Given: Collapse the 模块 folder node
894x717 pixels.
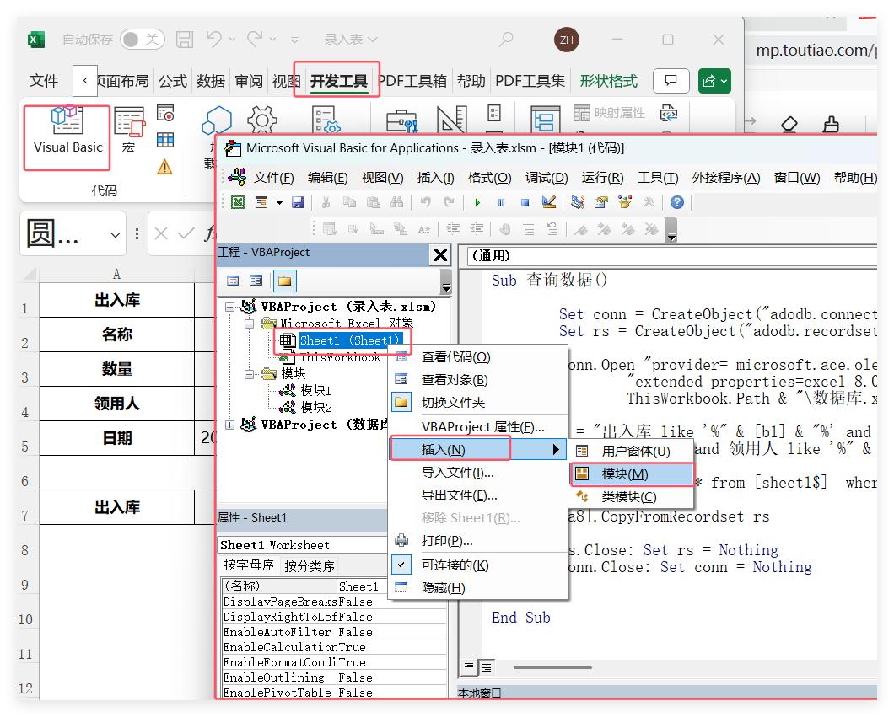Looking at the screenshot, I should [x=249, y=374].
